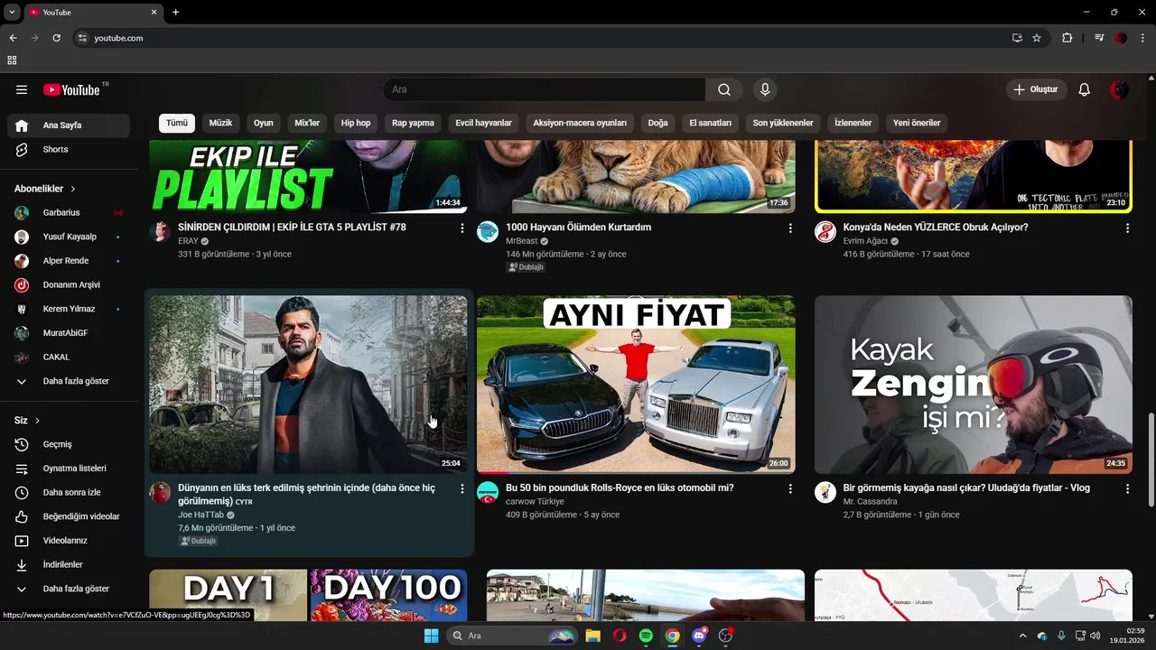Viewport: 1156px width, 650px height.
Task: Open browser extensions puzzle icon
Action: [x=1067, y=38]
